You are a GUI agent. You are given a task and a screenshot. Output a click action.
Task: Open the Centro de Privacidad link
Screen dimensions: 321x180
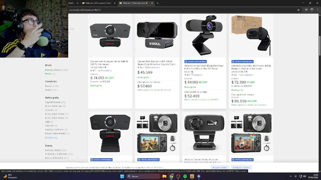[x=154, y=167]
